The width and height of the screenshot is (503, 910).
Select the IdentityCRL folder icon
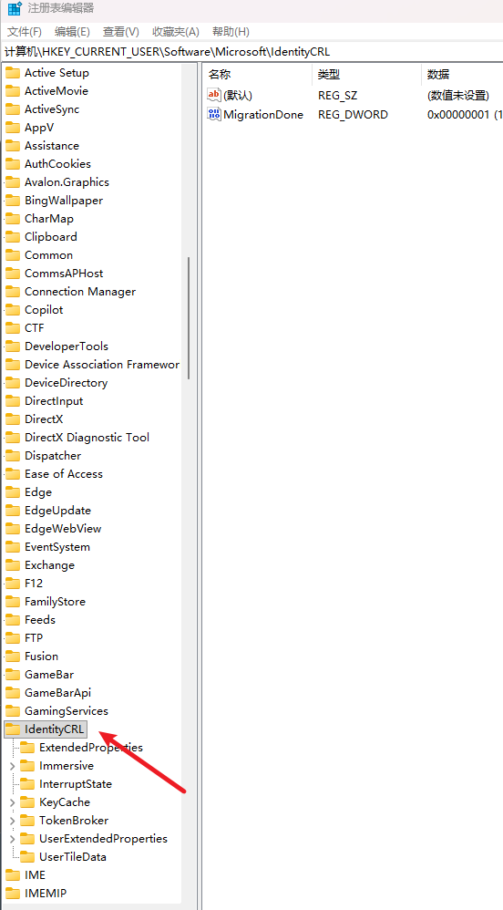tap(13, 729)
